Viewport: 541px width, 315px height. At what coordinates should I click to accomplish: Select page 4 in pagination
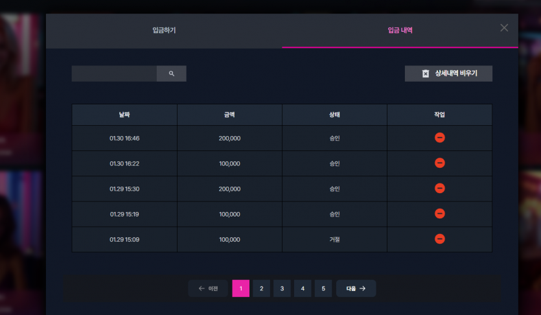[x=303, y=288]
